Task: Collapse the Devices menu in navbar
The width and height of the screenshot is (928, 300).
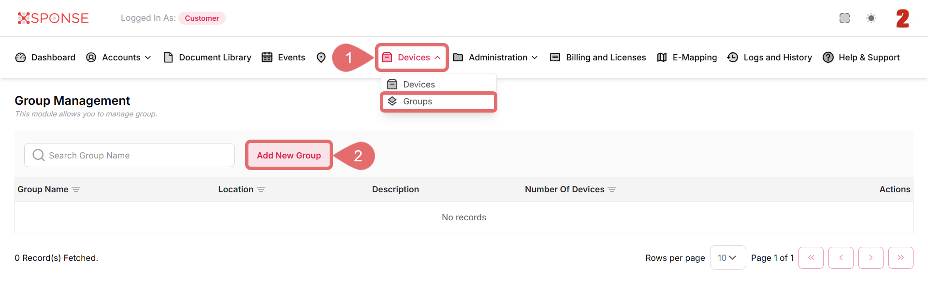Action: coord(412,57)
